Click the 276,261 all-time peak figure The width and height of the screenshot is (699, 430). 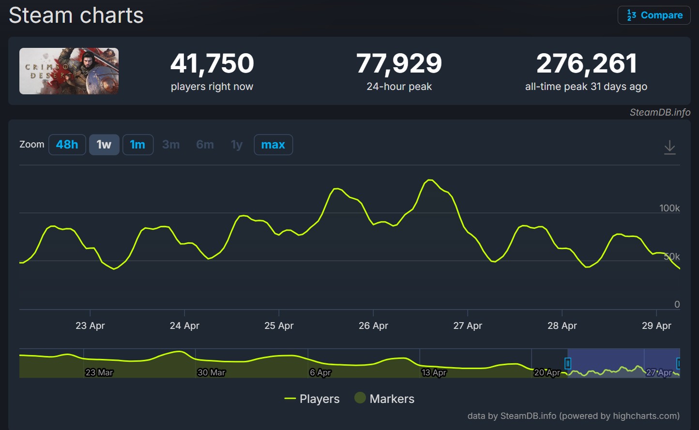[x=586, y=64]
